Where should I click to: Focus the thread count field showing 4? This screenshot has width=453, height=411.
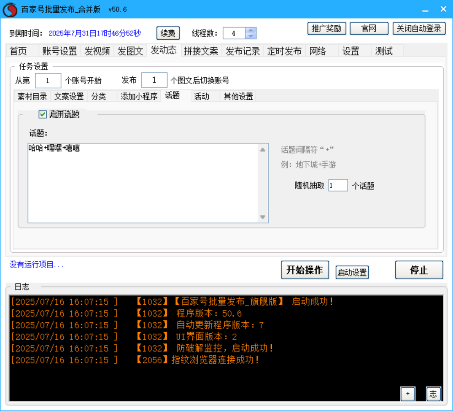pos(234,33)
